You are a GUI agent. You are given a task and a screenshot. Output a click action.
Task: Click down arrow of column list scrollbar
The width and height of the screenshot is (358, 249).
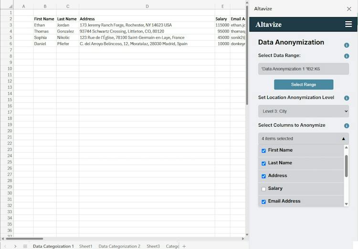click(346, 204)
